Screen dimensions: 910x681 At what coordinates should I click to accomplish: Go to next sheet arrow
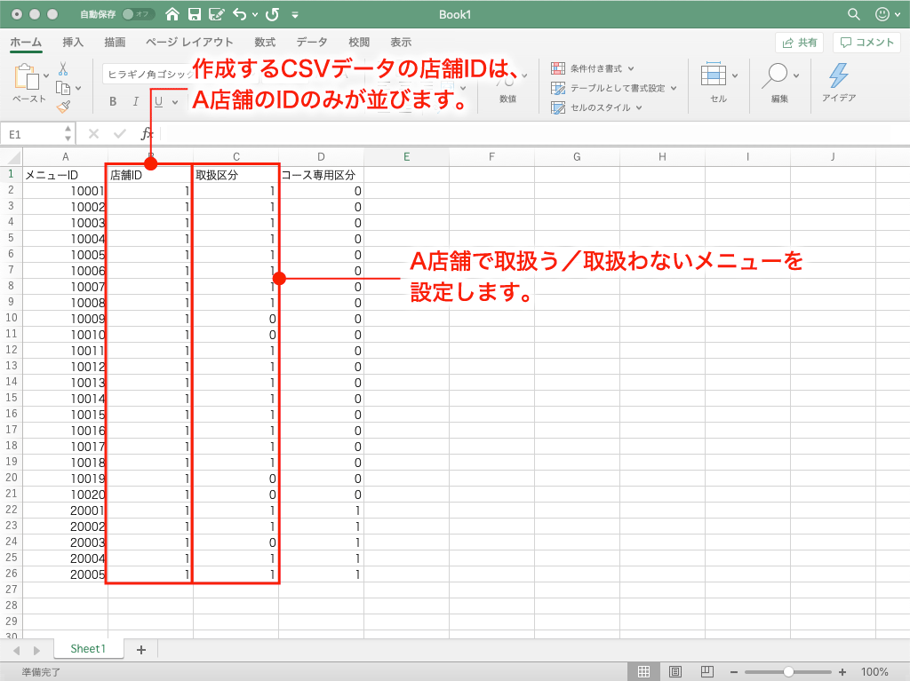coord(36,650)
